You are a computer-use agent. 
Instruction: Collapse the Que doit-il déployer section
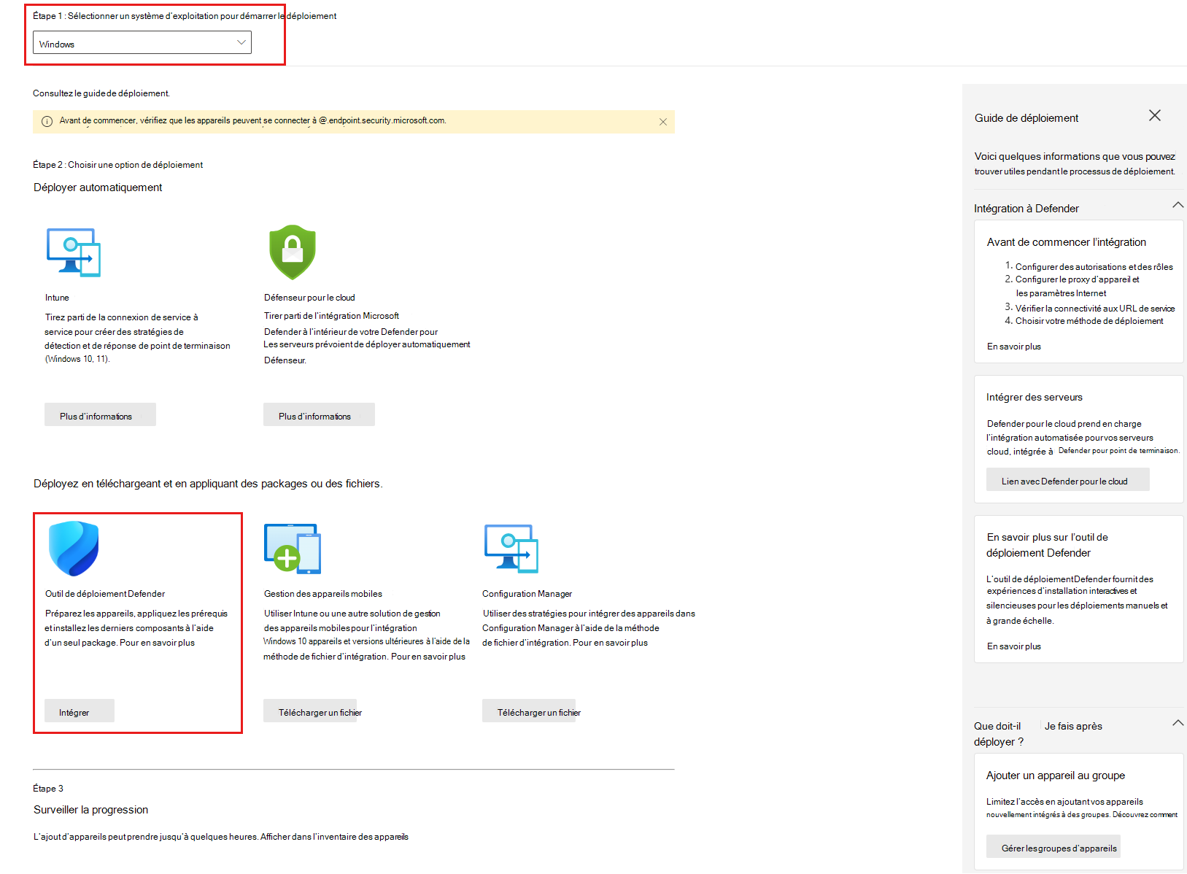pos(1178,723)
